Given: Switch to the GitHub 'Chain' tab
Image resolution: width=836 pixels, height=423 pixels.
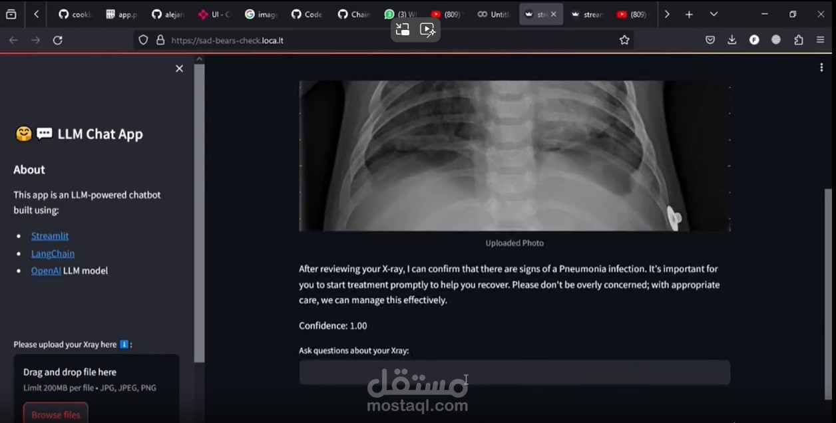Looking at the screenshot, I should pyautogui.click(x=353, y=14).
